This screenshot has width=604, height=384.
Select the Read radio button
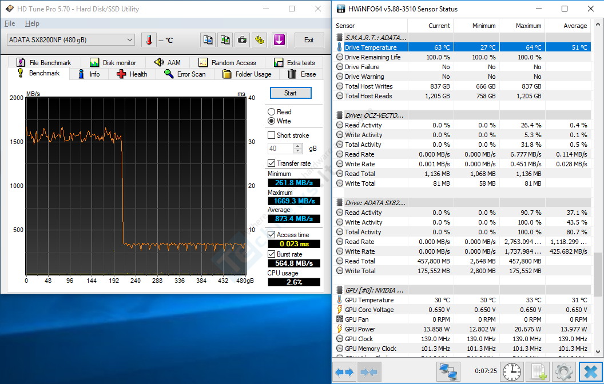tap(272, 112)
